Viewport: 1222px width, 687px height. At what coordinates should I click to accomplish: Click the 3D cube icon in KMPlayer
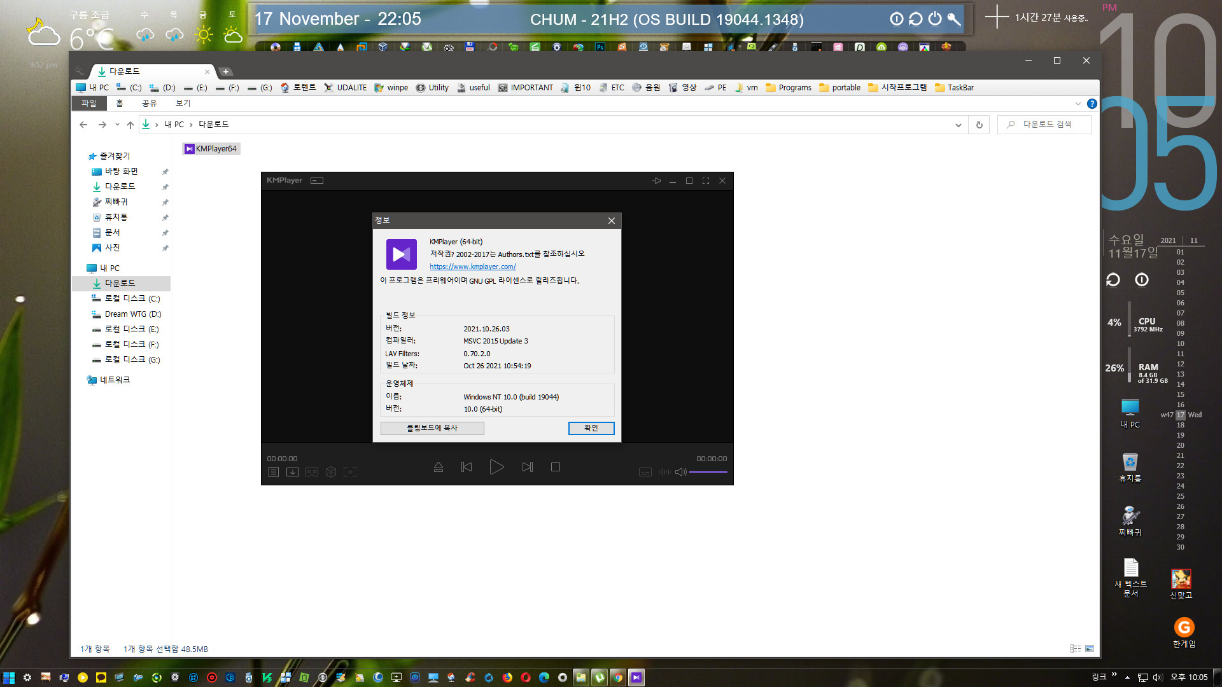331,472
